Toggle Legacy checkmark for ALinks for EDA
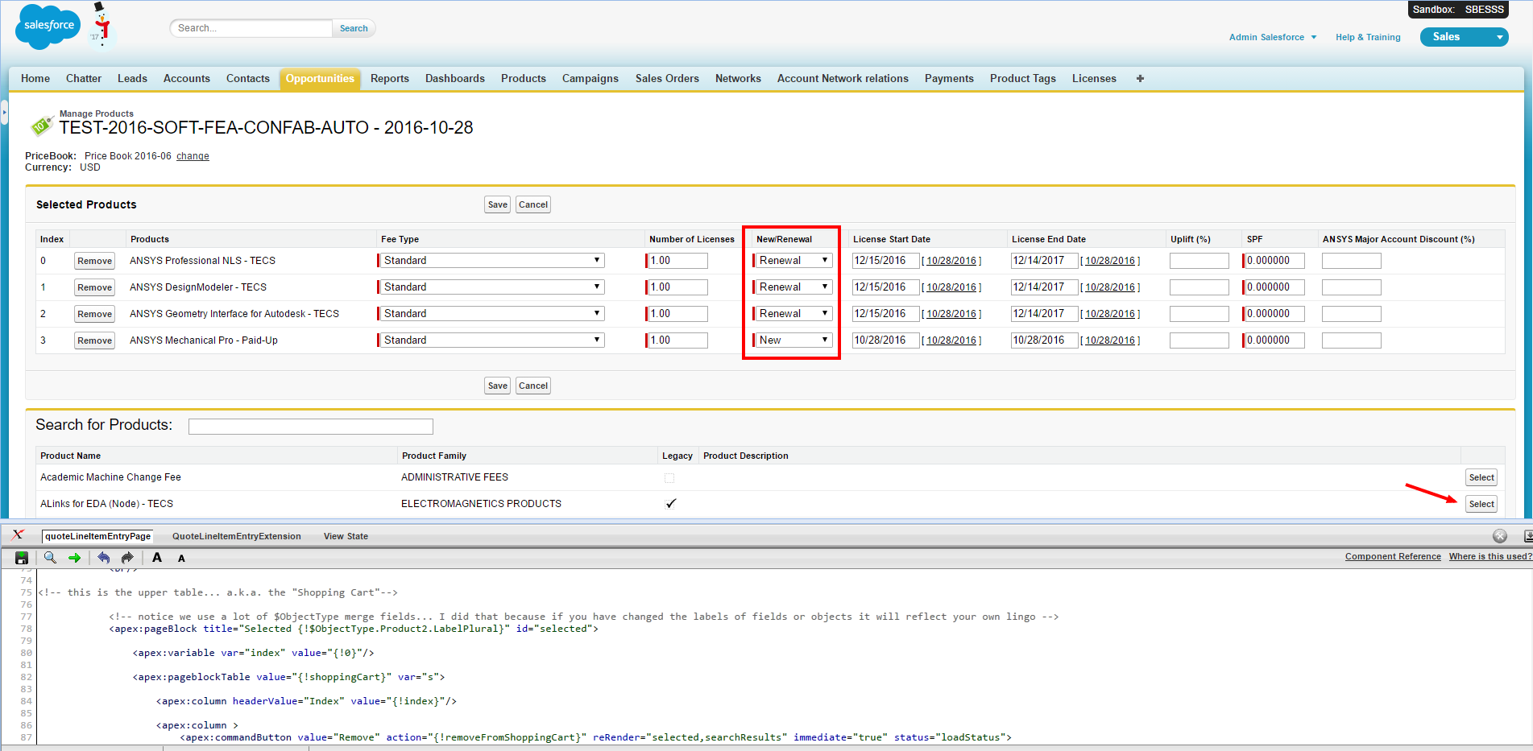 click(x=670, y=504)
